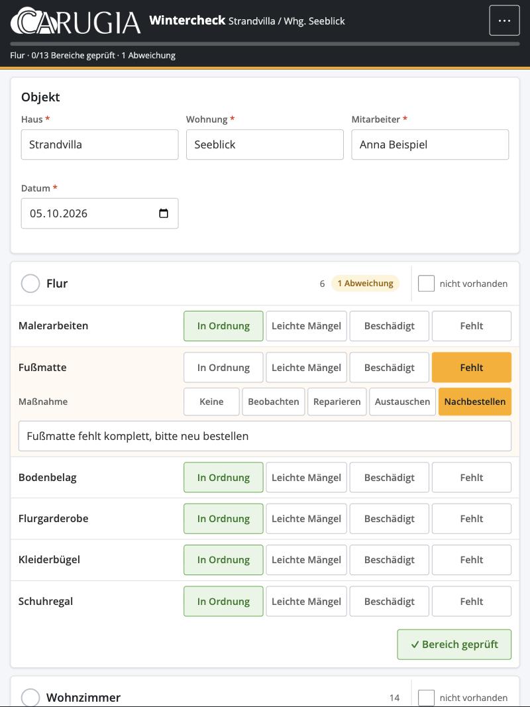
Task: Mark Malerarbeiten as Beschädigt
Action: pos(390,326)
